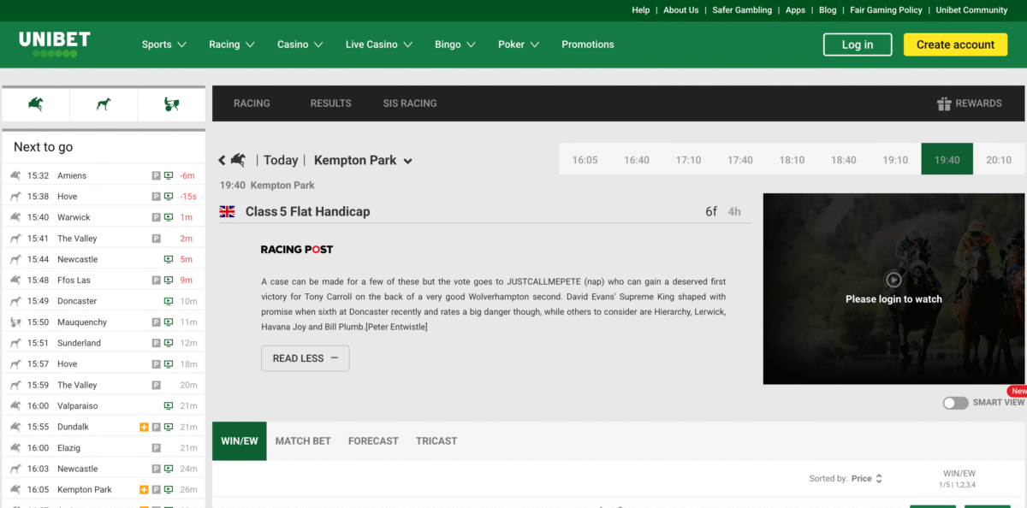Click the Unibet logo
This screenshot has height=508, width=1027.
55,44
